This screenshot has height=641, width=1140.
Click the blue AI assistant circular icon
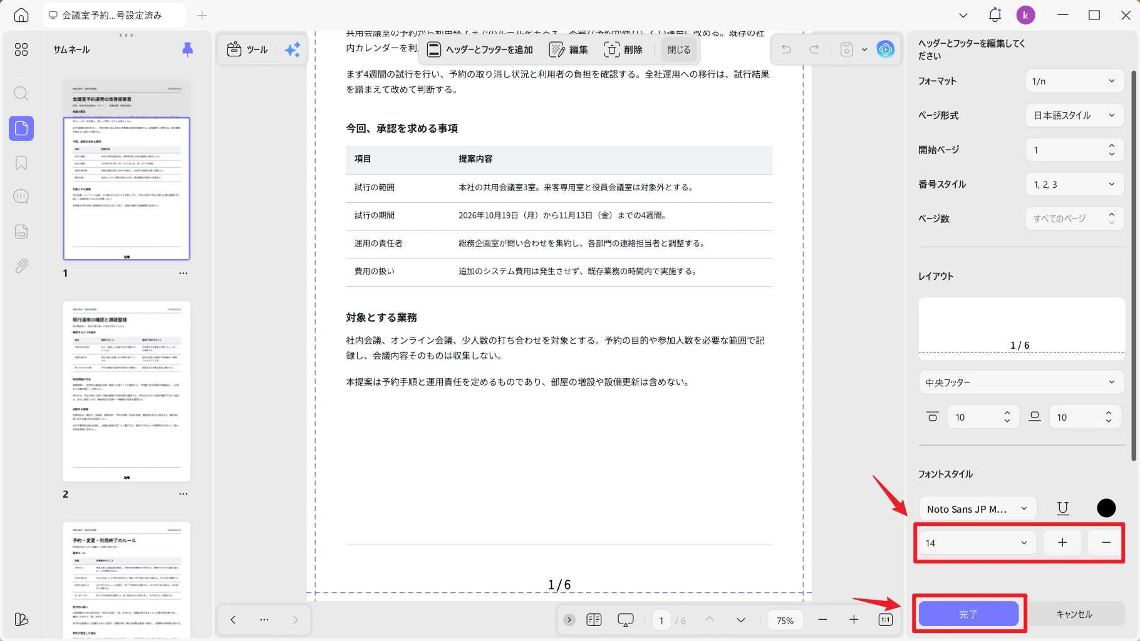click(x=885, y=49)
